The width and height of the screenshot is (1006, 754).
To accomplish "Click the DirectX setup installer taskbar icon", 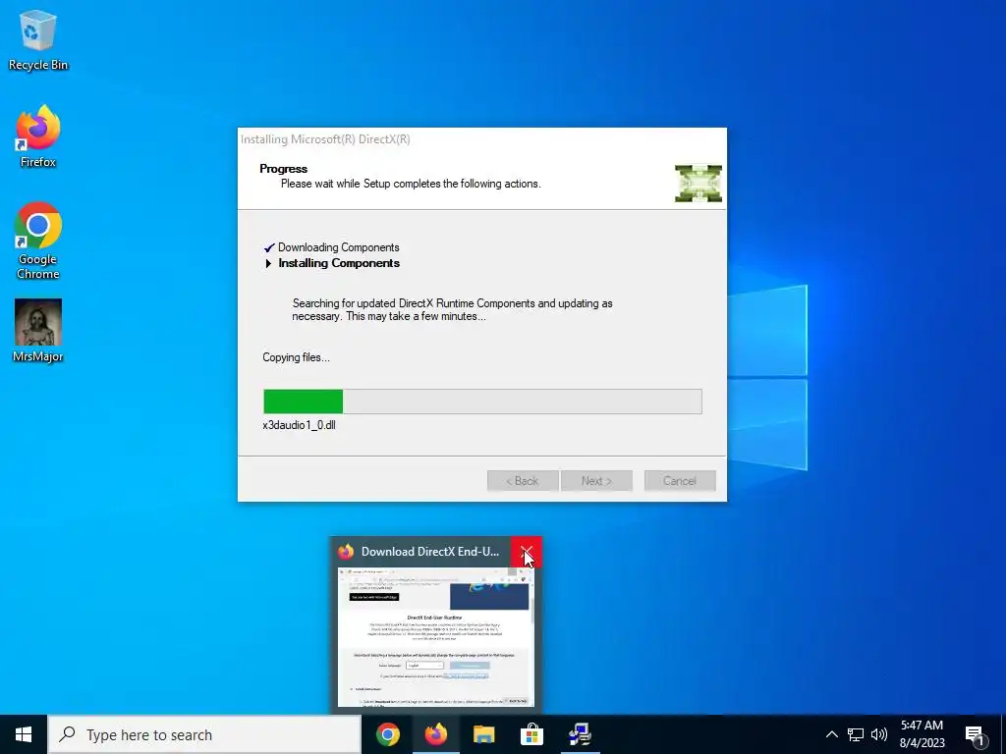I will point(580,734).
